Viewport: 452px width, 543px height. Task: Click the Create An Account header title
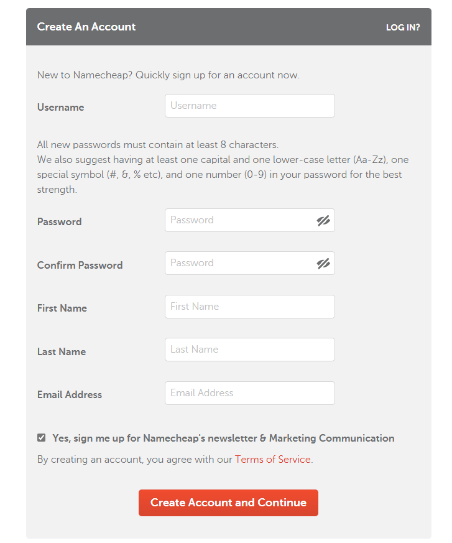[86, 27]
